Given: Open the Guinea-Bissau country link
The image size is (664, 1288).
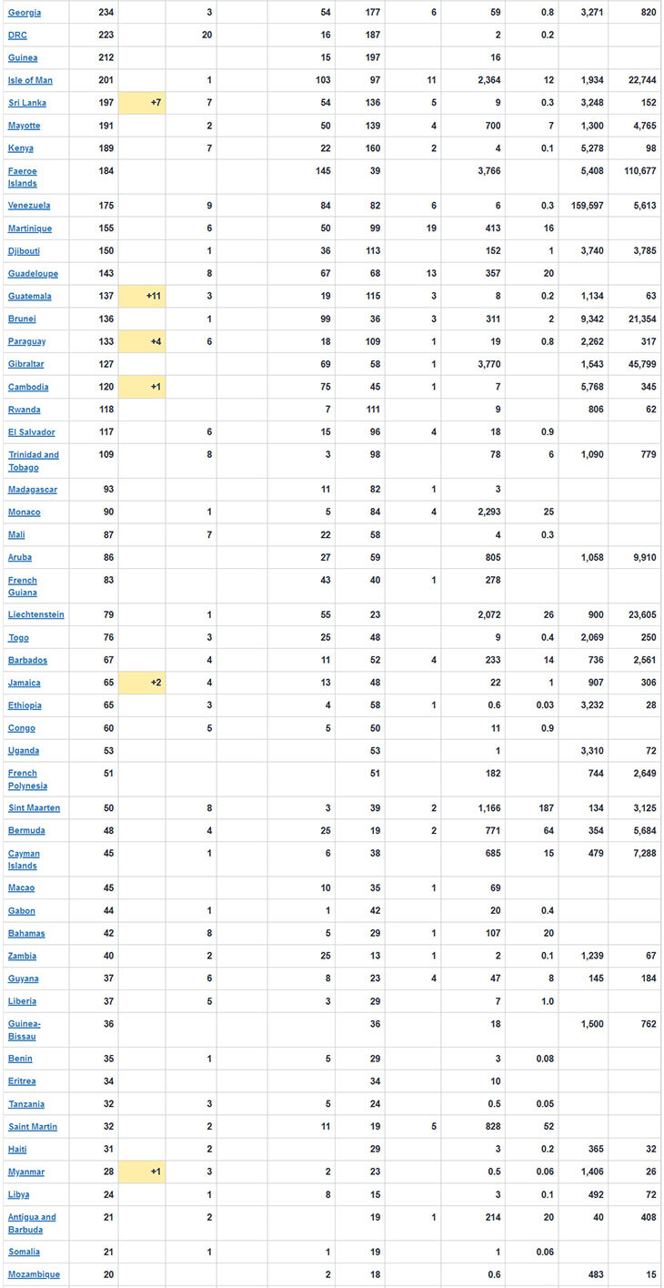Looking at the screenshot, I should tap(25, 1029).
